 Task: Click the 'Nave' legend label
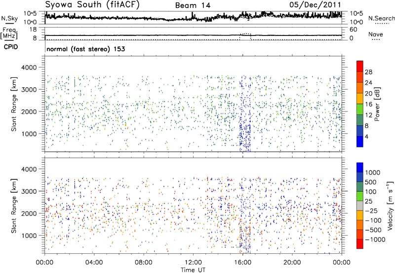click(x=376, y=34)
